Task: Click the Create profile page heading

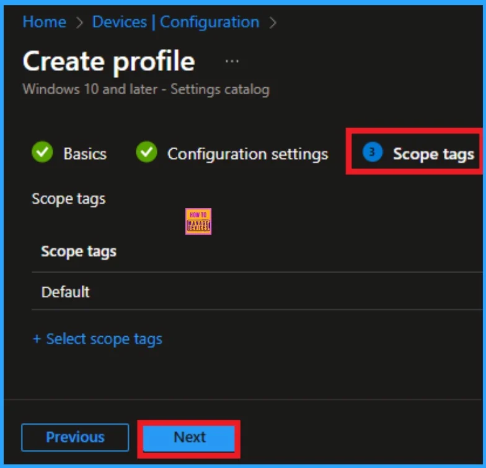Action: point(108,61)
